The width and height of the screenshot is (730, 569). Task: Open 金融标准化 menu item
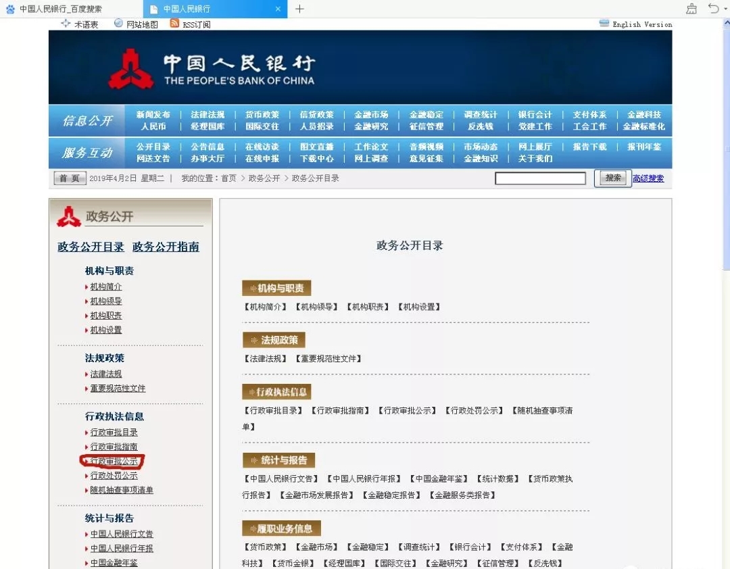pyautogui.click(x=644, y=126)
